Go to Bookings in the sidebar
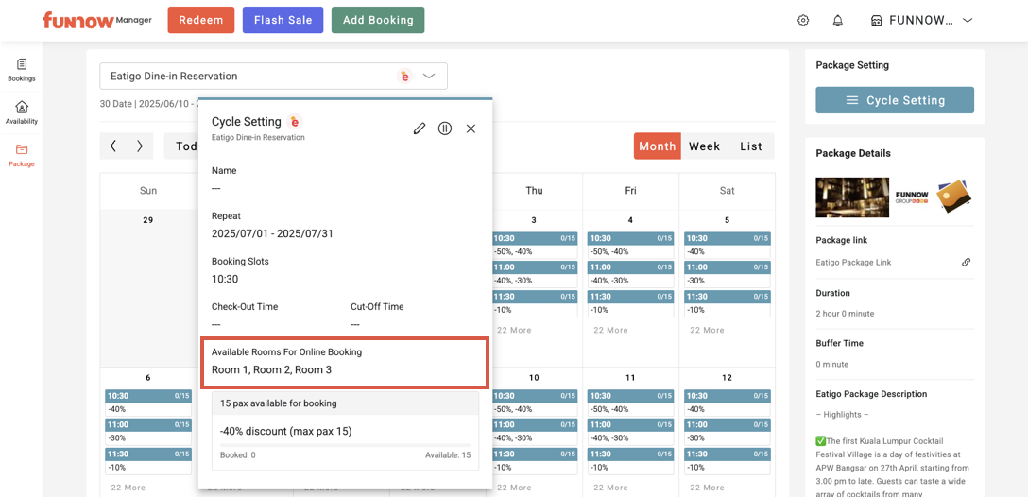This screenshot has height=497, width=1028. click(22, 70)
